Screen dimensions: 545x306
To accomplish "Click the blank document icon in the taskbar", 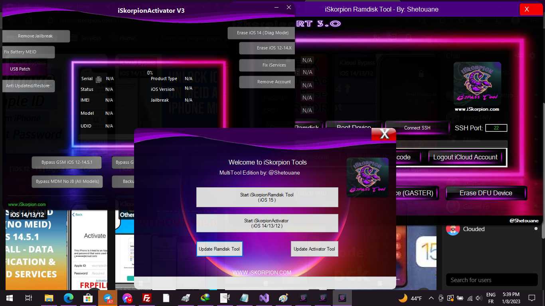I will tap(166, 298).
